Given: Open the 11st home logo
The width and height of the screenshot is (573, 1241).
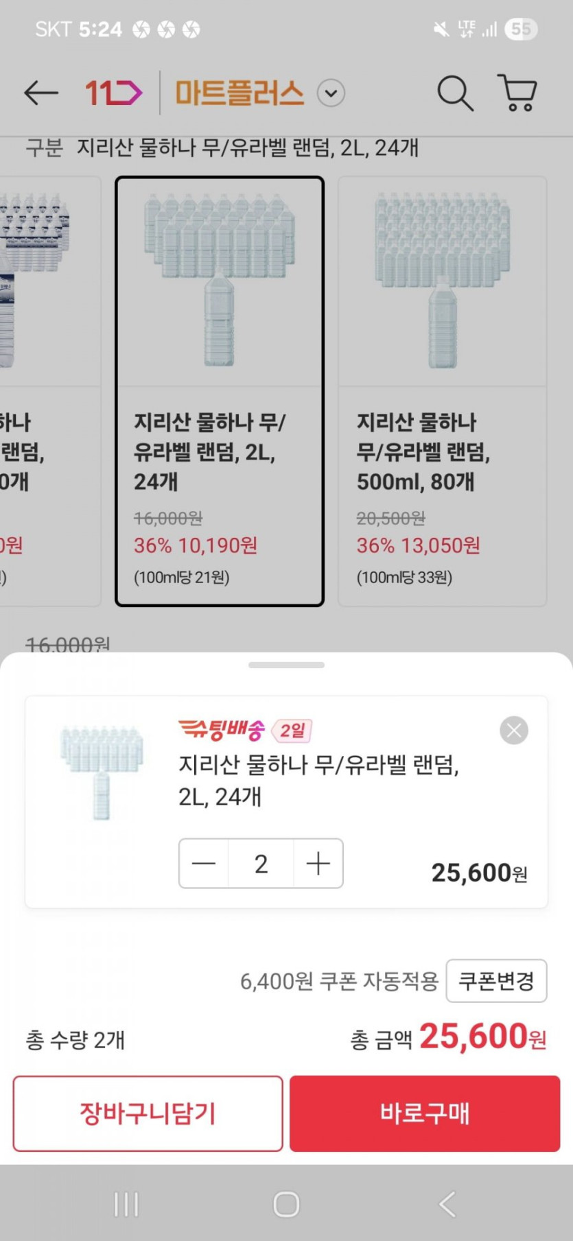Looking at the screenshot, I should tap(113, 93).
